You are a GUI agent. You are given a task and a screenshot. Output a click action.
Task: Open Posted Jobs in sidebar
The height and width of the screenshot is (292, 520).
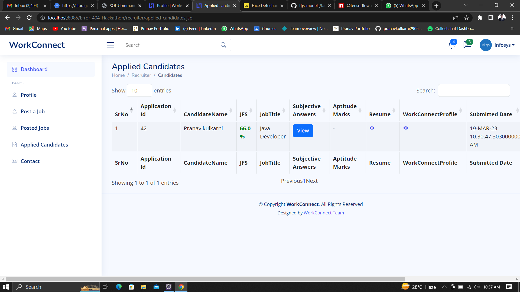pos(35,128)
